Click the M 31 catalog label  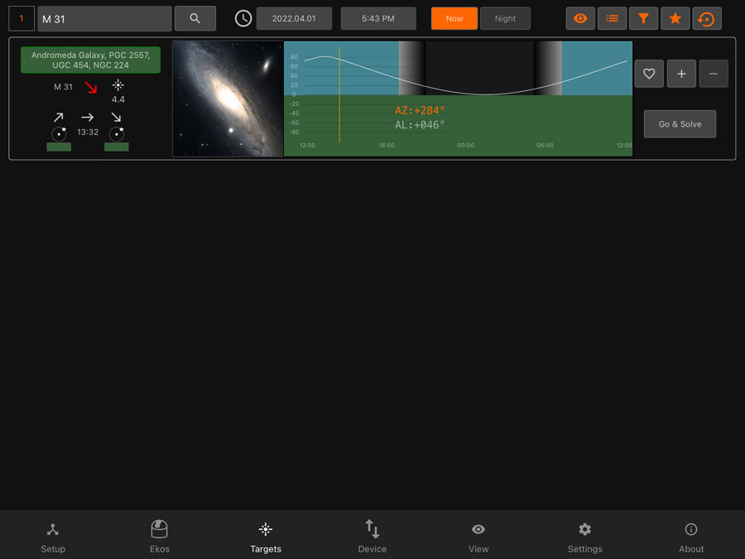63,87
